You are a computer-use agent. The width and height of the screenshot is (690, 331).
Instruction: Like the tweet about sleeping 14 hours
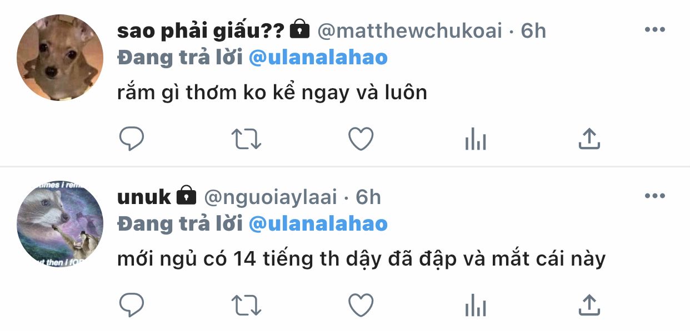(x=361, y=305)
